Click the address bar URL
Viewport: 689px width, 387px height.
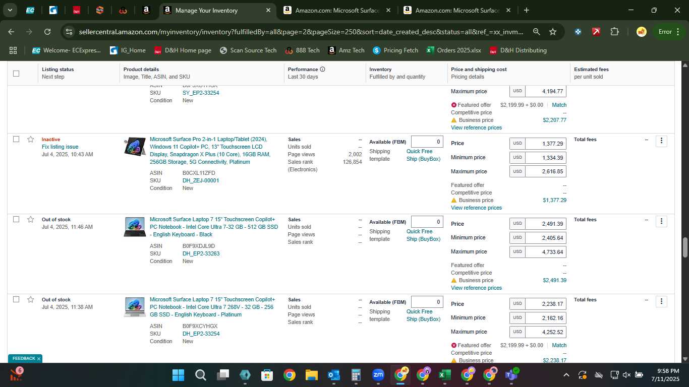pyautogui.click(x=301, y=32)
